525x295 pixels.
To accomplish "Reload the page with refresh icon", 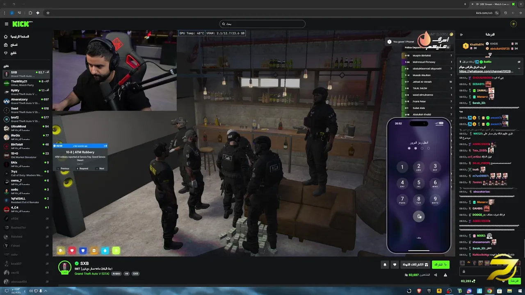I will coord(505,13).
